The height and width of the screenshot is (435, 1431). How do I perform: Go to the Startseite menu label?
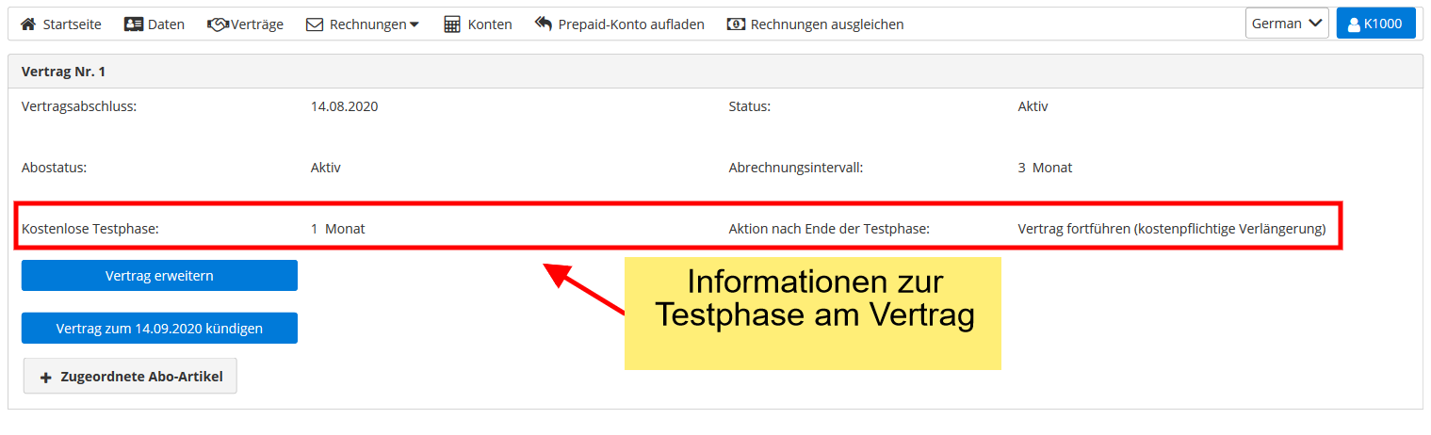(73, 24)
